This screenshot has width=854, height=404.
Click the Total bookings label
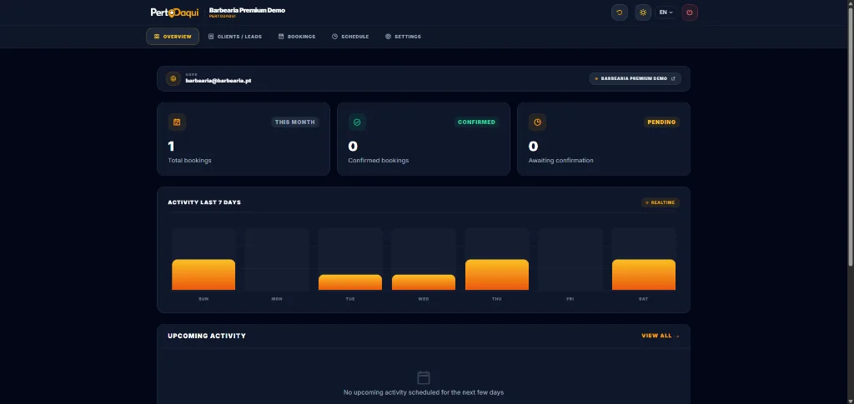[x=189, y=161]
